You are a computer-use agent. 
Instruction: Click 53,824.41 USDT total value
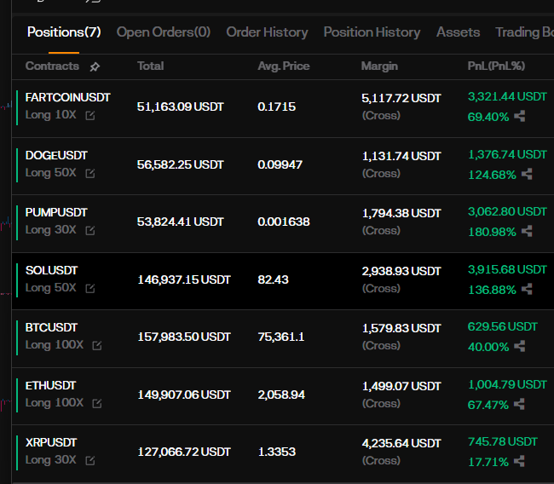181,222
